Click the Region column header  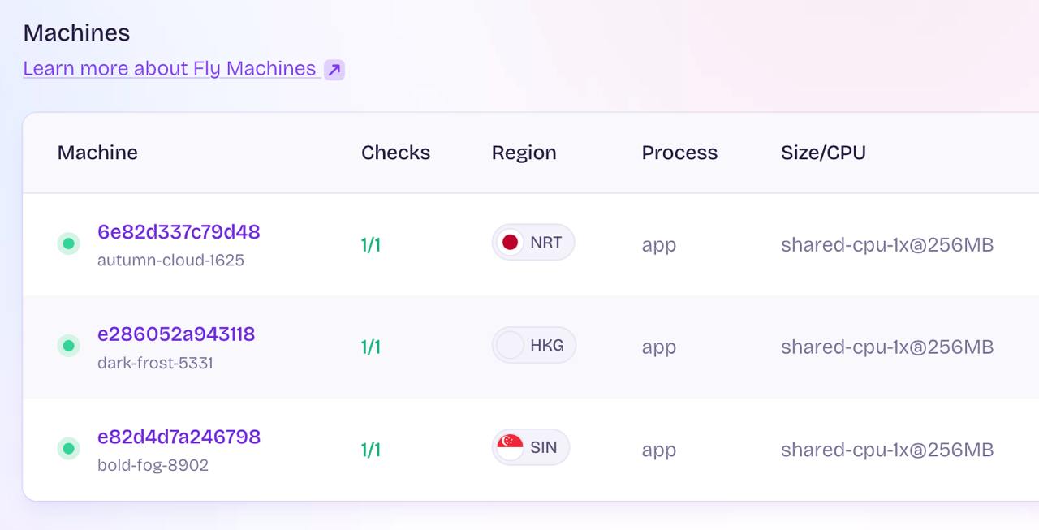coord(524,153)
